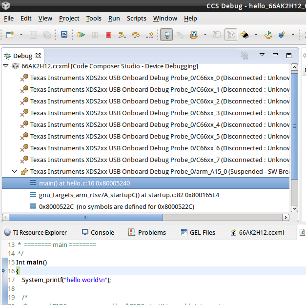Select the C66xx_1 disconnected core

155,90
